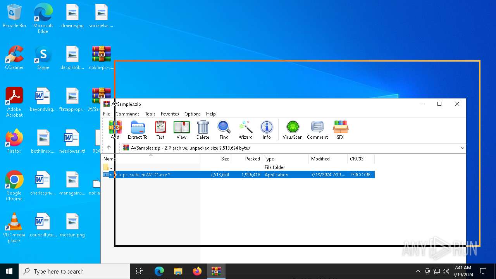This screenshot has height=279, width=496.
Task: Sort by the Name column header
Action: (151, 159)
